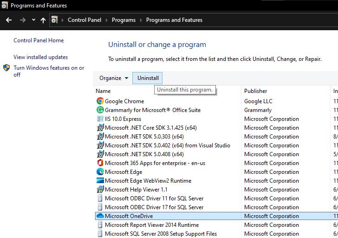
Task: Click the Microsoft 365 Apps icon
Action: (100, 163)
